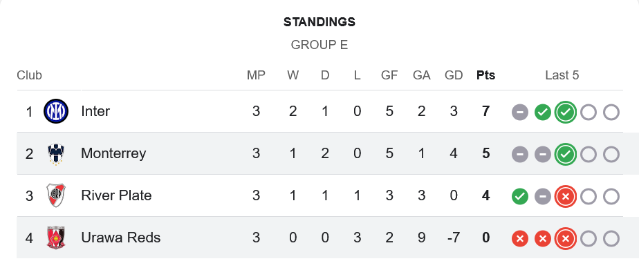Click Inter's most recent win checkmark icon
Image resolution: width=639 pixels, height=270 pixels.
click(x=565, y=112)
